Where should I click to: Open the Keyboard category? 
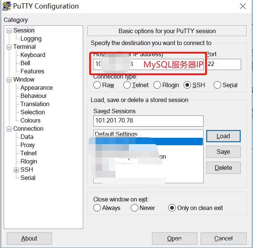tap(33, 55)
